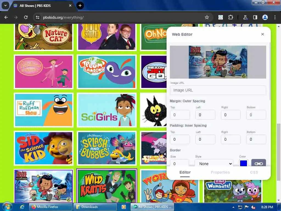
Task: Go back to the previous page
Action: [6, 17]
